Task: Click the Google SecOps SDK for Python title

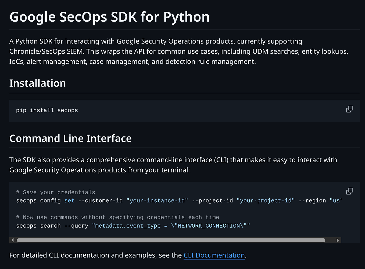Action: [x=109, y=17]
